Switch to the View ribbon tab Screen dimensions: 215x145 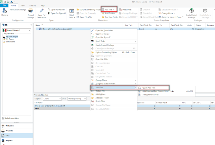click(23, 5)
